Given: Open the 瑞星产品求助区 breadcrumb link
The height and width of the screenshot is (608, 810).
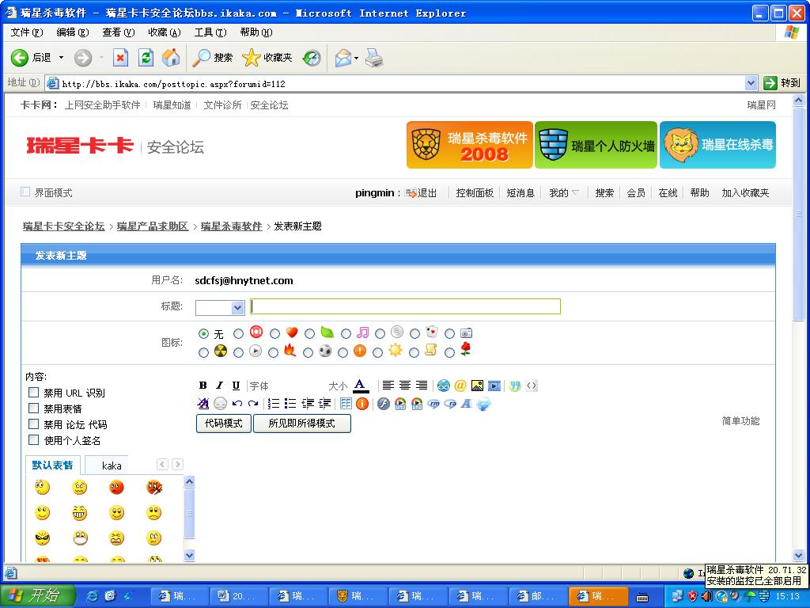Looking at the screenshot, I should coord(153,226).
